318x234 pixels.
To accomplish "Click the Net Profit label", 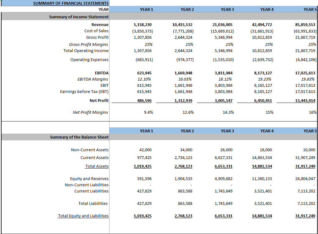I will pos(100,100).
